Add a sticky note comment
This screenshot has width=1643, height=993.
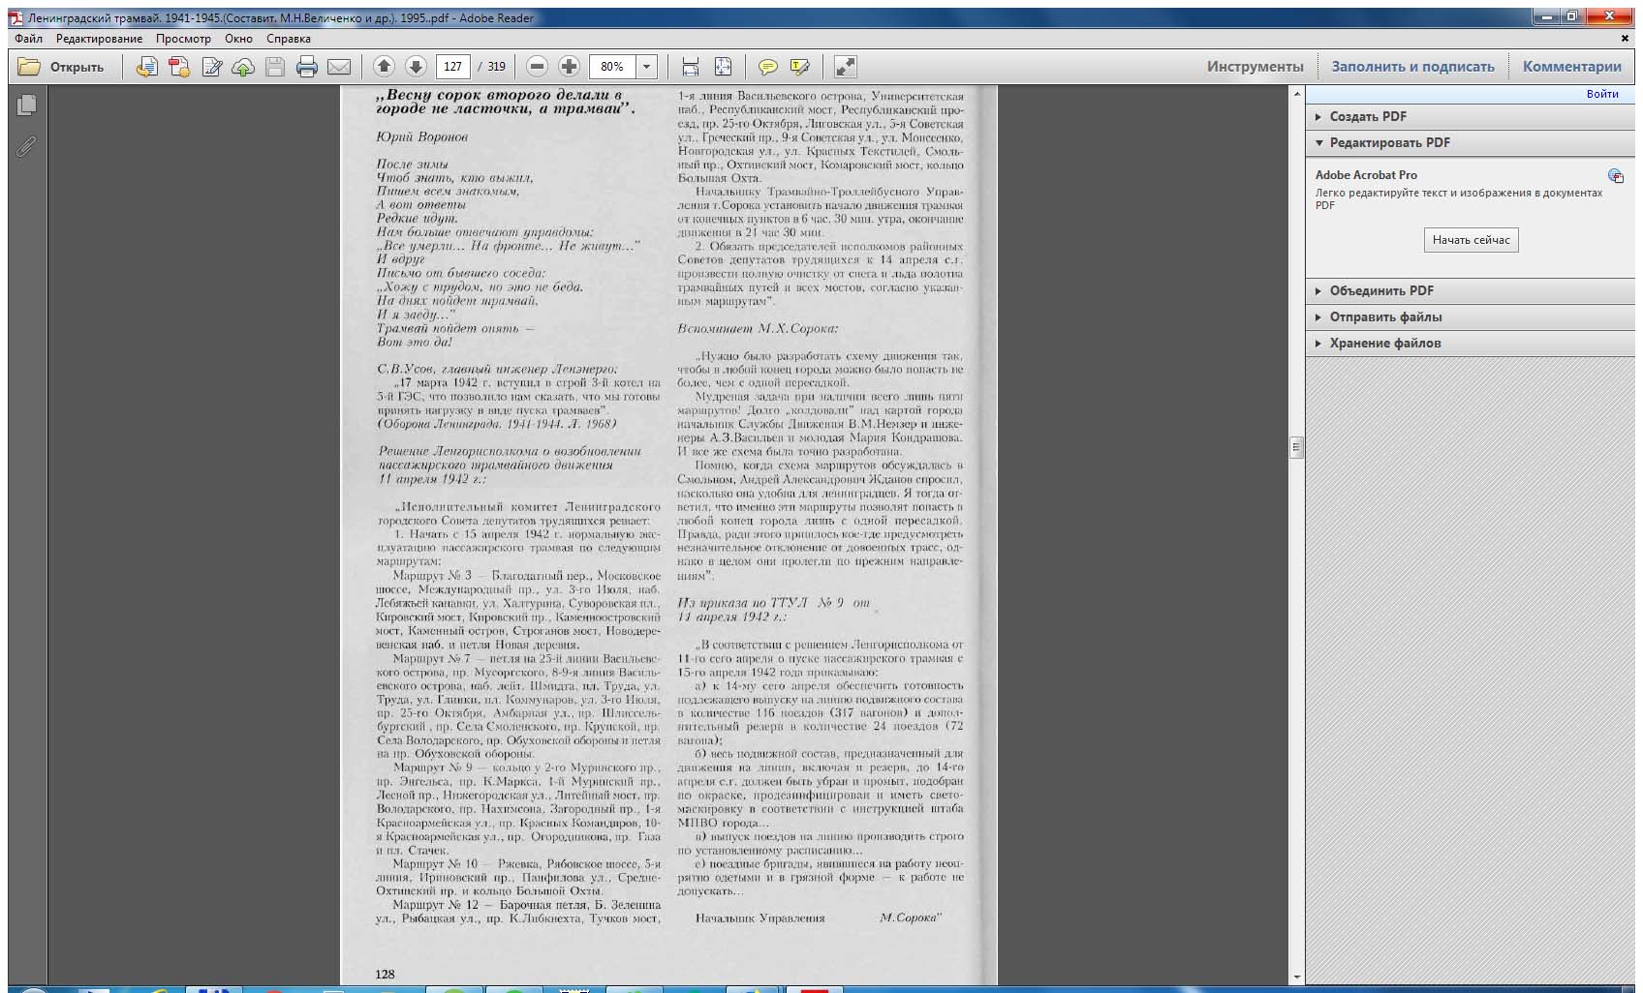click(x=767, y=67)
